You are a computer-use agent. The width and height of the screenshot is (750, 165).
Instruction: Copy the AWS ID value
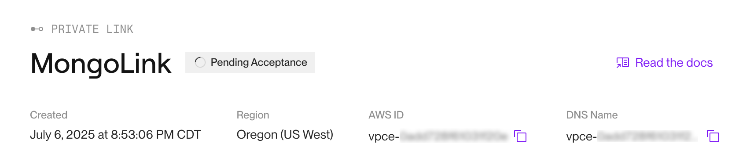(x=520, y=136)
